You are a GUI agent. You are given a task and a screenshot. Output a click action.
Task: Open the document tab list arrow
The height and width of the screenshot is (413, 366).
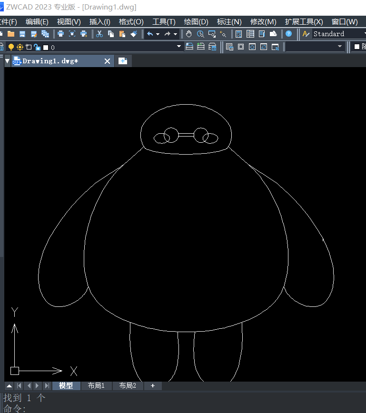8,61
